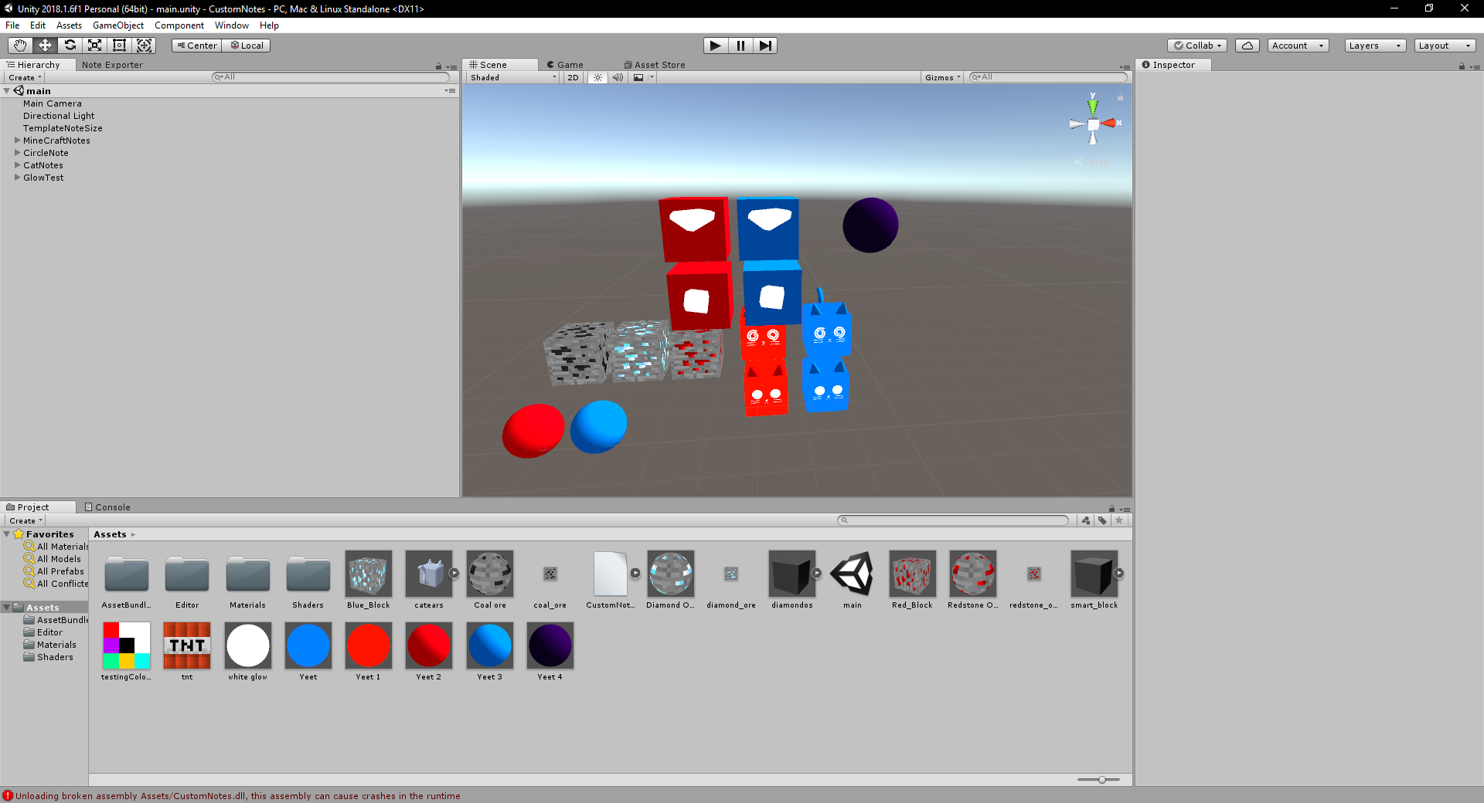This screenshot has width=1484, height=803.
Task: Click the search-by-label tag icon in Project
Action: [x=1102, y=520]
